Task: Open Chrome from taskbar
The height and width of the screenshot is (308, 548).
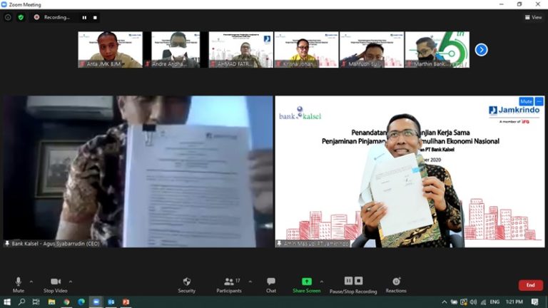Action: coord(66,302)
